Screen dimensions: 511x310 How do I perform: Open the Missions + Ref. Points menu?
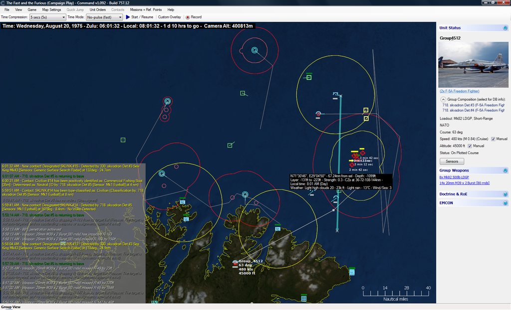145,9
